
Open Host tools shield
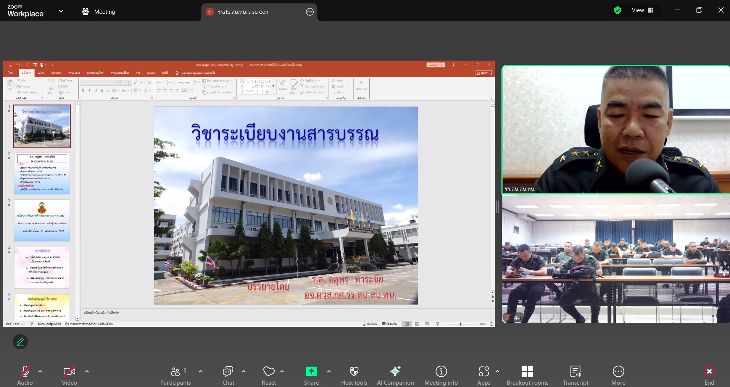click(354, 376)
